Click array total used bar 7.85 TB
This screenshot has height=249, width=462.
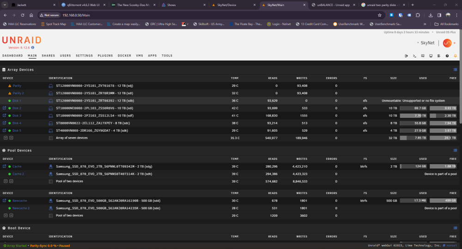(413, 138)
